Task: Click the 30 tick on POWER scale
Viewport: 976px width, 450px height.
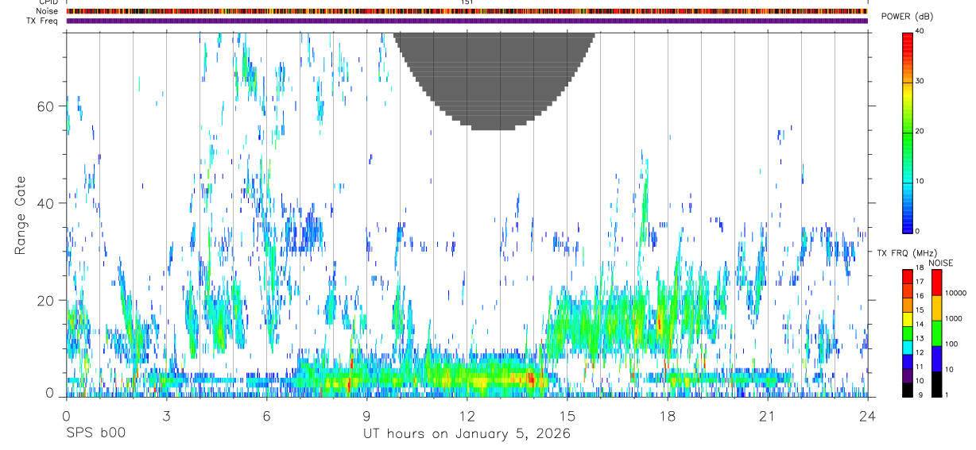Action: [920, 82]
